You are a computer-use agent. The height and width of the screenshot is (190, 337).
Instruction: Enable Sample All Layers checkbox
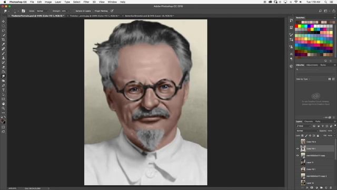(x=74, y=11)
